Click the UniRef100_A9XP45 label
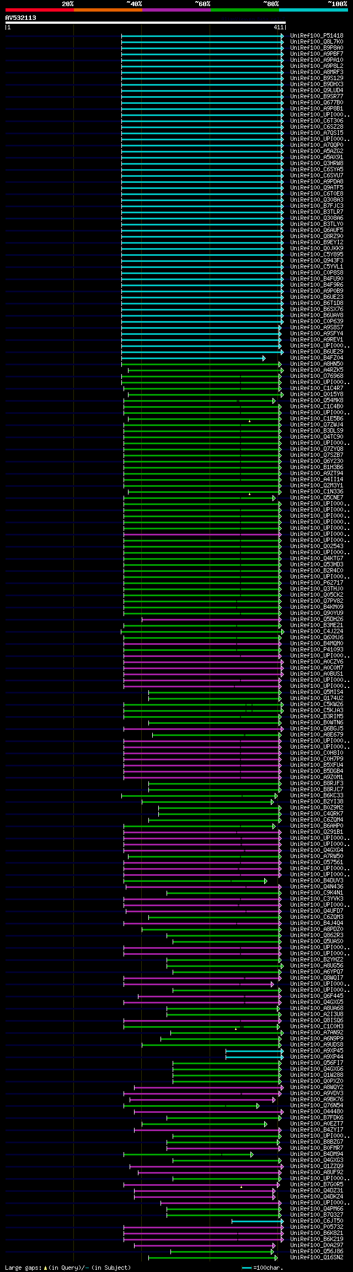This screenshot has height=1272, width=353. (x=317, y=1051)
